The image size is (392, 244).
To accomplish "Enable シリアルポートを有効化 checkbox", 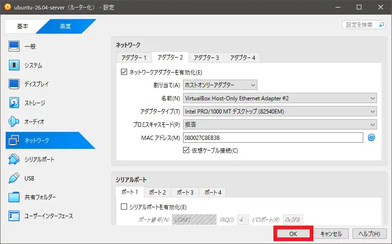I will [x=124, y=207].
